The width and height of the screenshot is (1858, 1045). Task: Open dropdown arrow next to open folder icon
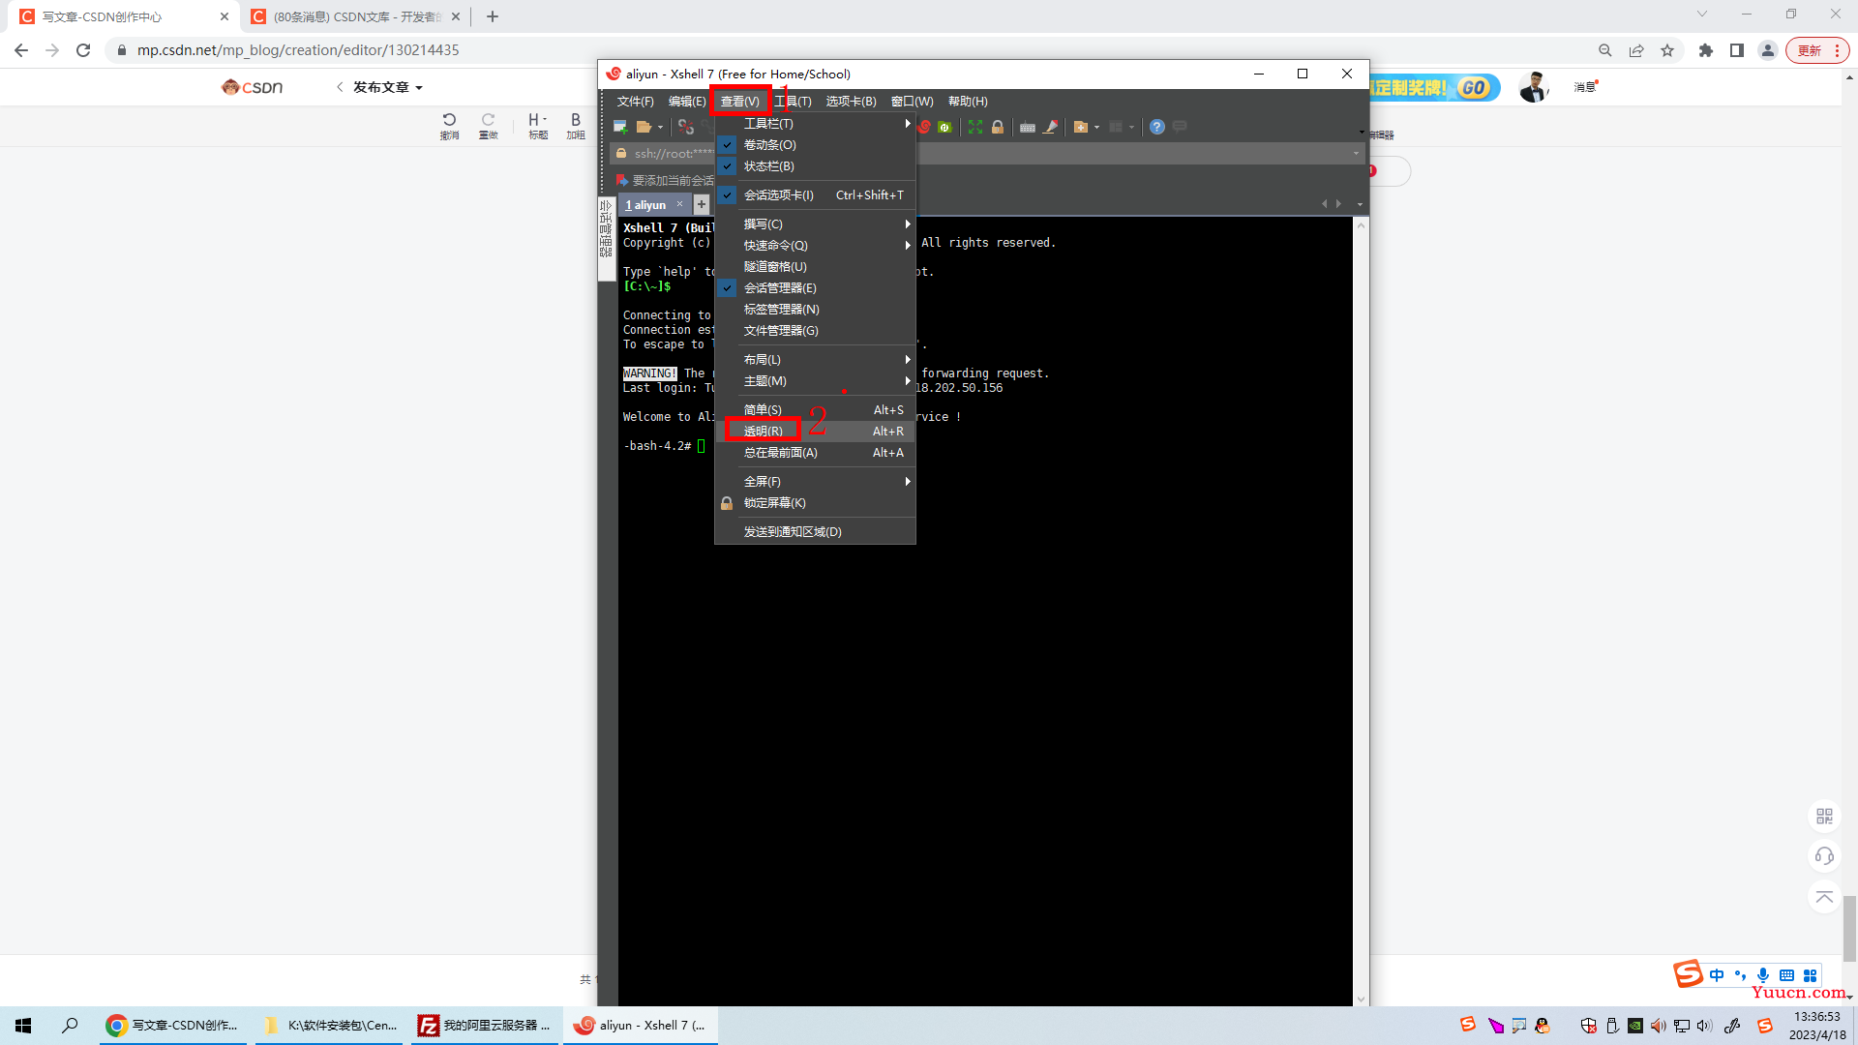pos(660,128)
